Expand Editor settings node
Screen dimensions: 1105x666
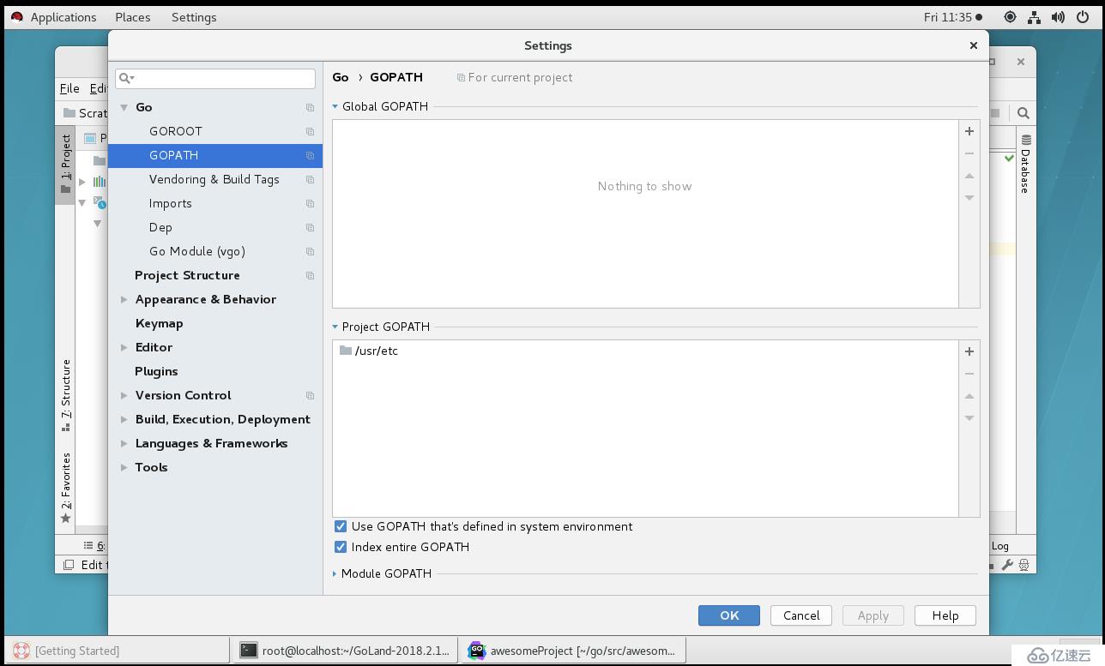(x=124, y=347)
